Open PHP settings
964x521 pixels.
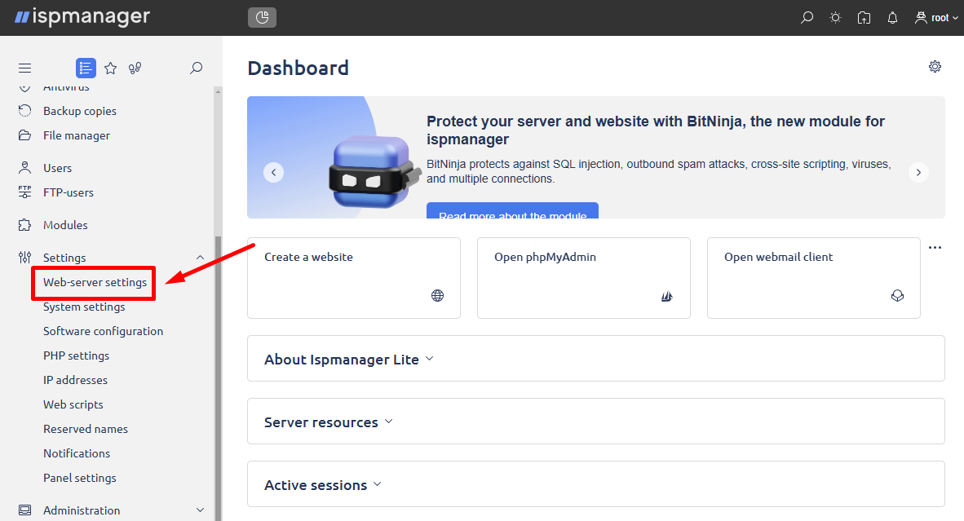click(76, 355)
